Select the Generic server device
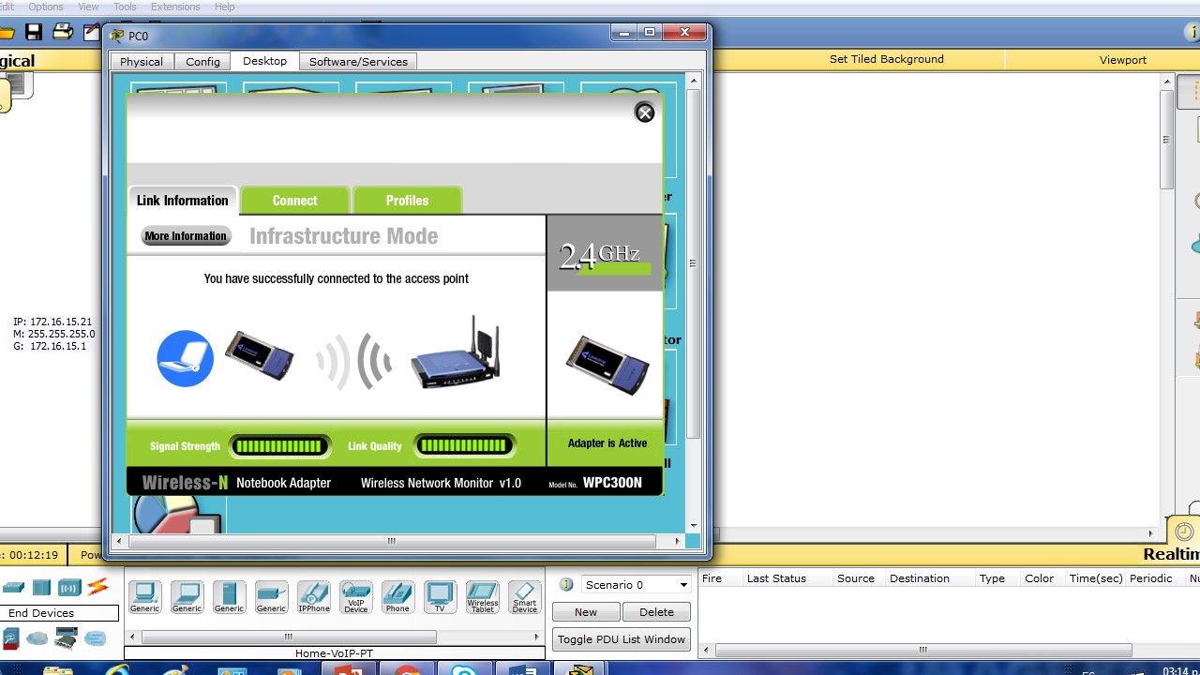The width and height of the screenshot is (1200, 675). coord(229,597)
